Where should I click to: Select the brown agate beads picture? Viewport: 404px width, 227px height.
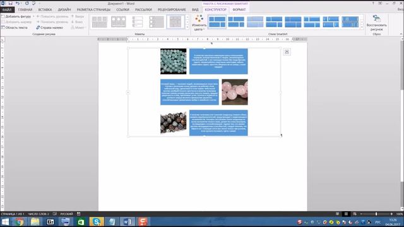(174, 123)
